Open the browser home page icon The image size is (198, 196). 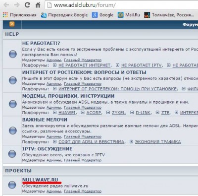pyautogui.click(x=38, y=5)
